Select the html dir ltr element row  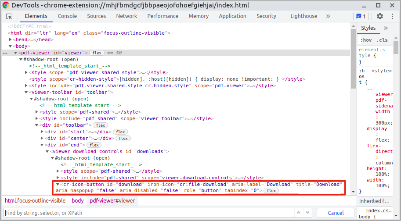click(x=89, y=33)
